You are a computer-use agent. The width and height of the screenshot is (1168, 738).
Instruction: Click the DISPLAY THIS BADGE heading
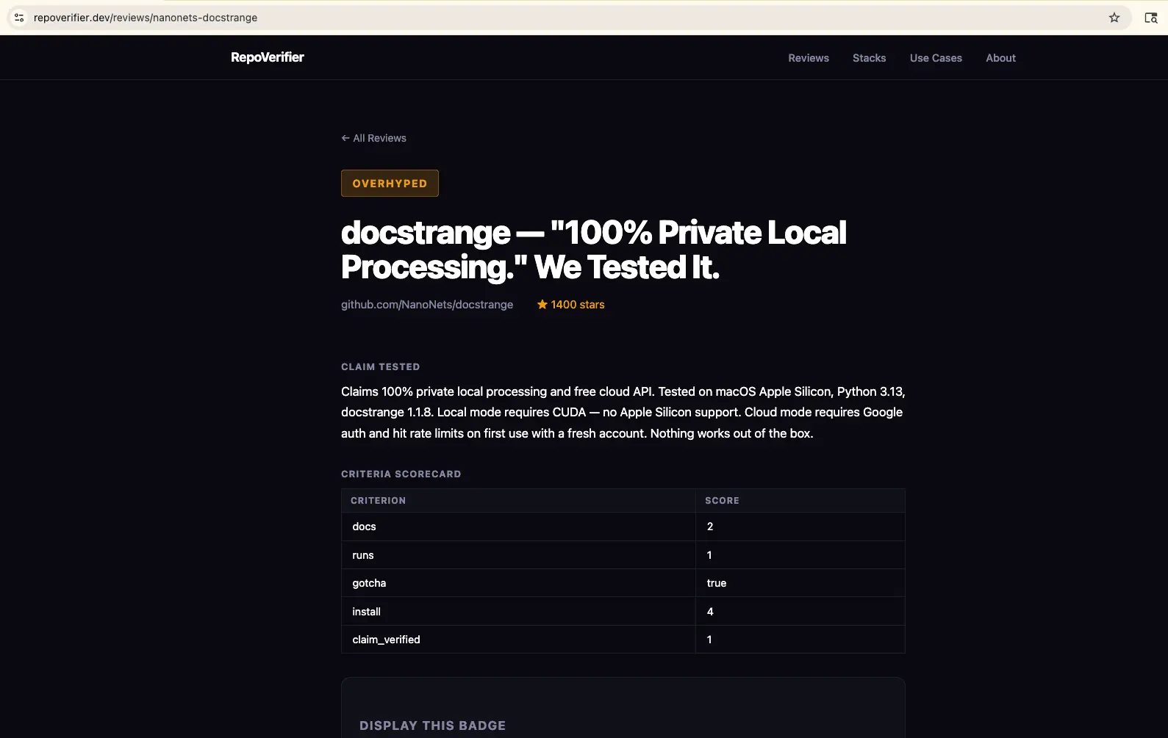433,726
